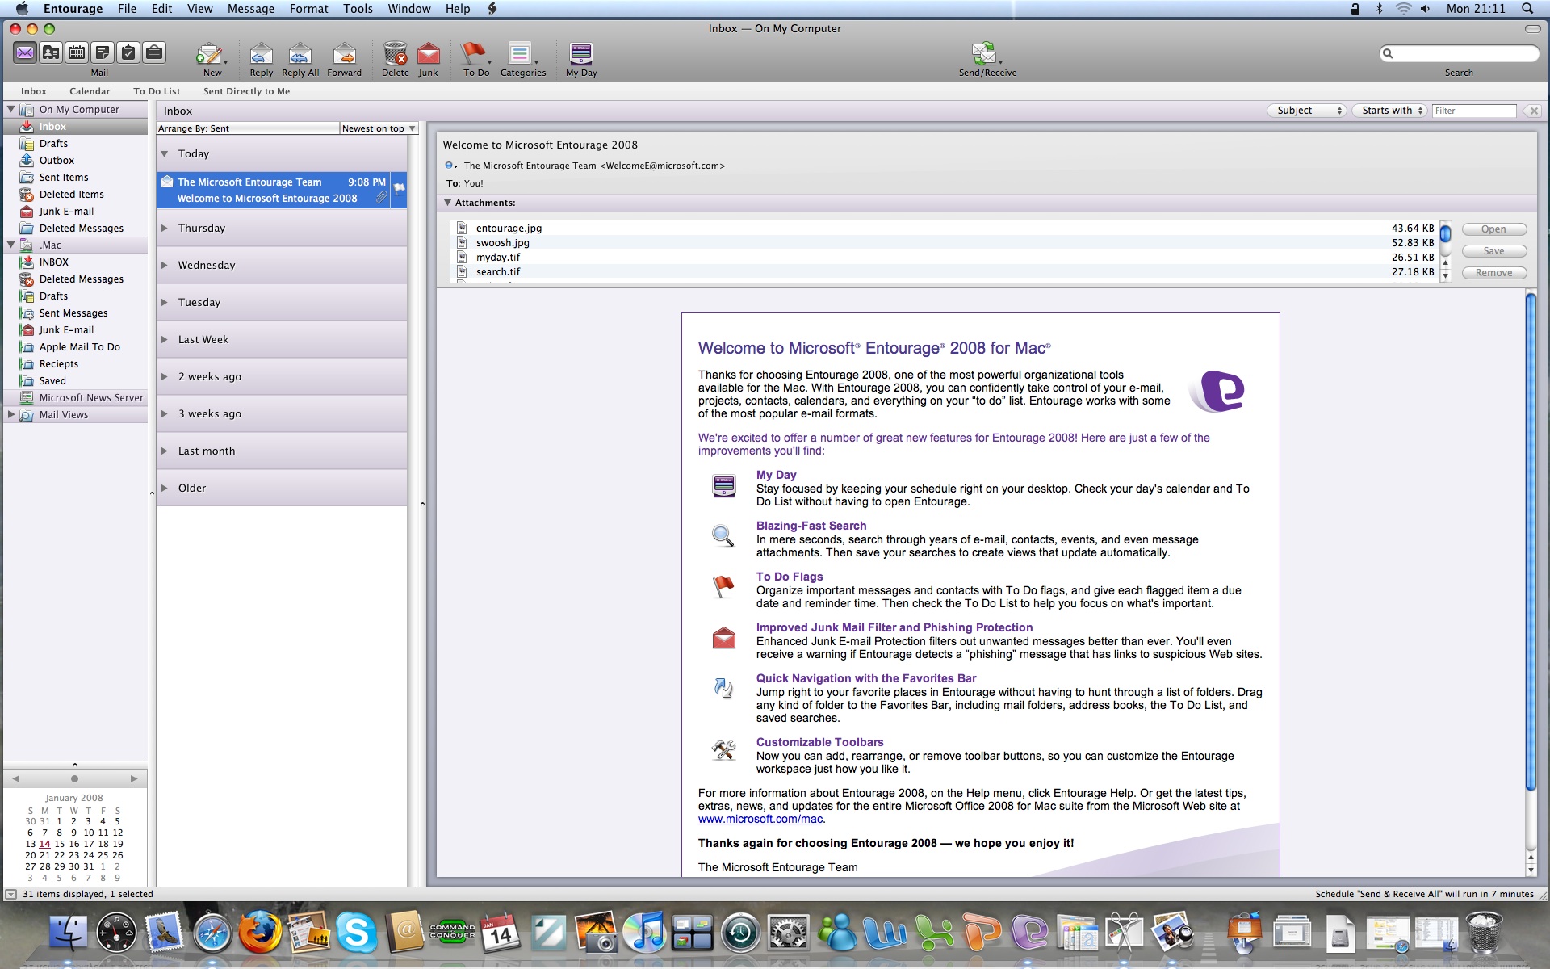Open the Project Center briefcase icon

click(x=154, y=53)
